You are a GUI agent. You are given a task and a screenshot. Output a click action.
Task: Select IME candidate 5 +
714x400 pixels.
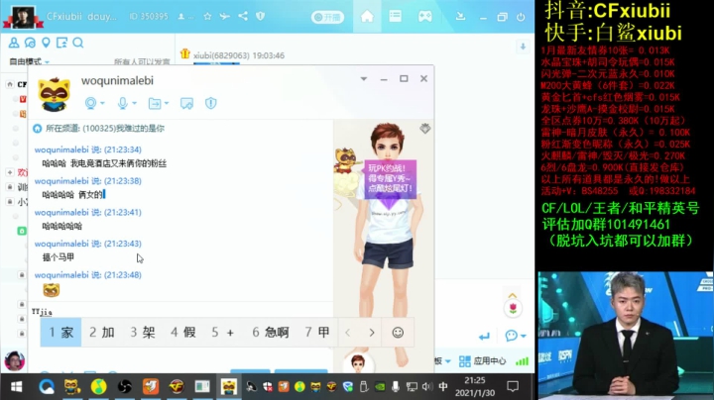point(223,333)
